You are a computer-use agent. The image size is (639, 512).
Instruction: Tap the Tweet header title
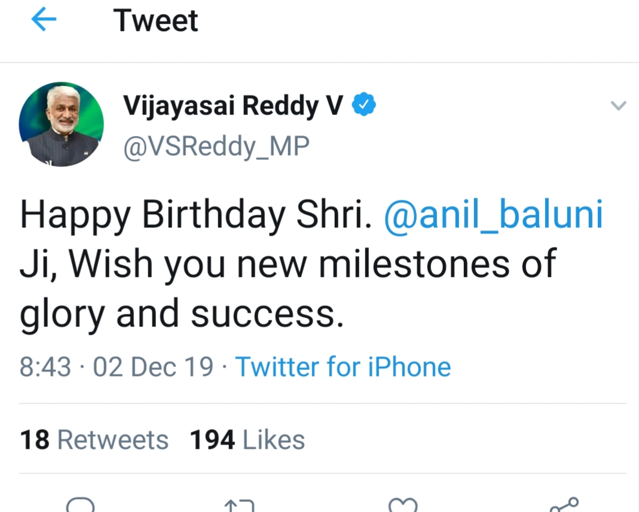(x=155, y=21)
